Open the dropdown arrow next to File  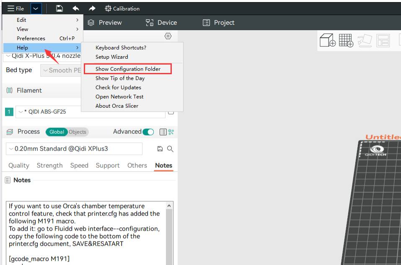pos(36,8)
